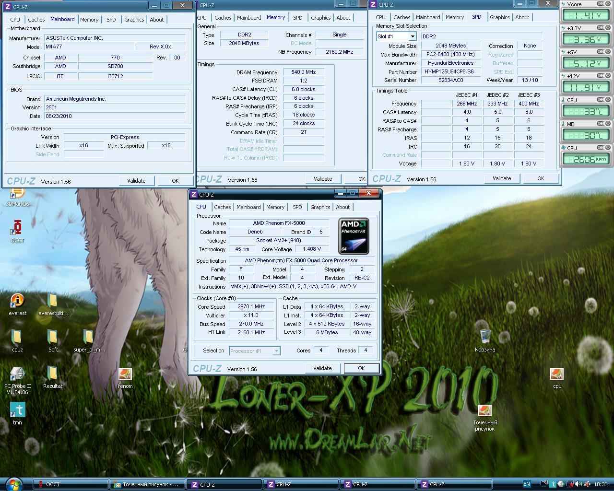Open the cpu image file on desktop
614x491 pixels.
[557, 377]
